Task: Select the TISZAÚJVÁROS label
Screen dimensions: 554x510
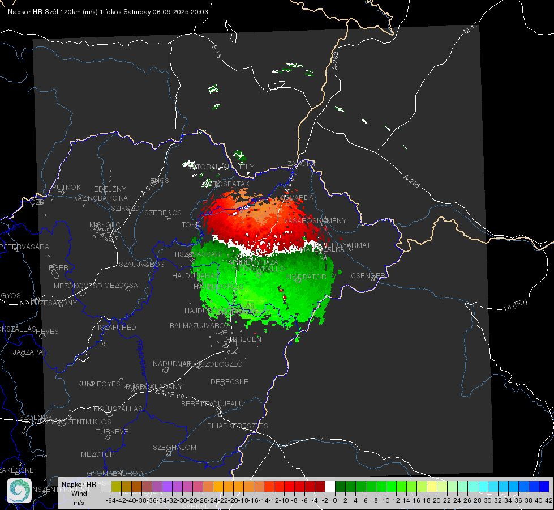Action: tap(139, 265)
